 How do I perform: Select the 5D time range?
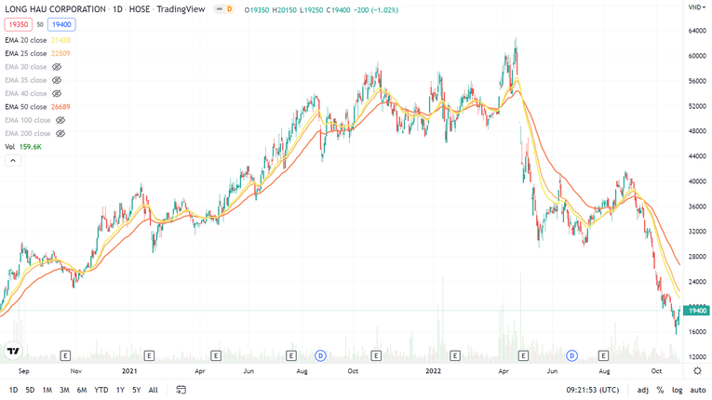click(30, 390)
